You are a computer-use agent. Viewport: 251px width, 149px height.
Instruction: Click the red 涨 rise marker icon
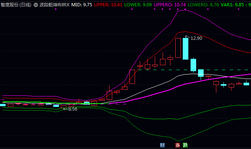tap(178, 145)
